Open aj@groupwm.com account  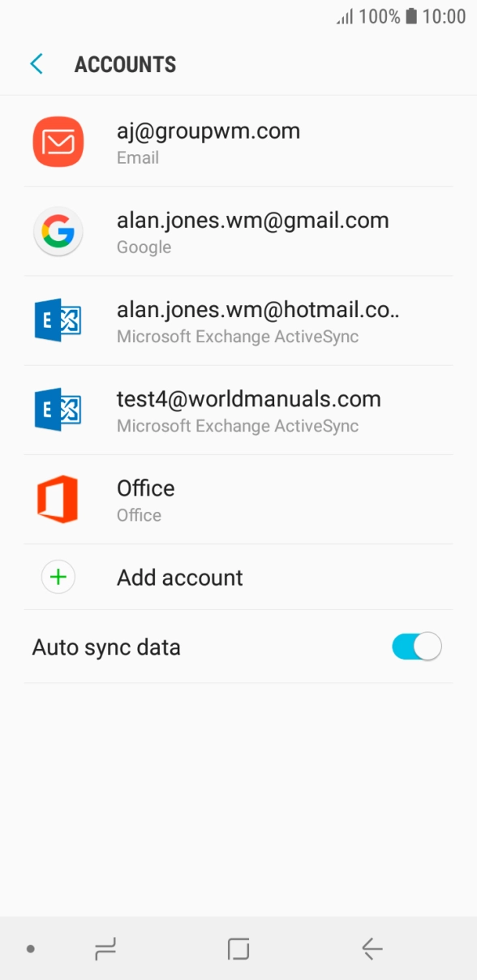click(238, 142)
